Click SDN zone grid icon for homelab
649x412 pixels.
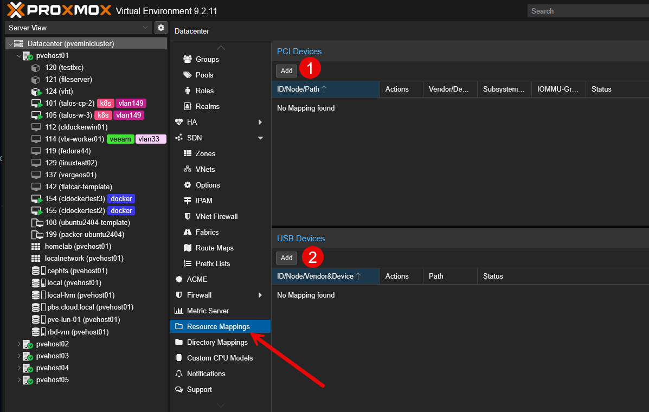point(36,247)
